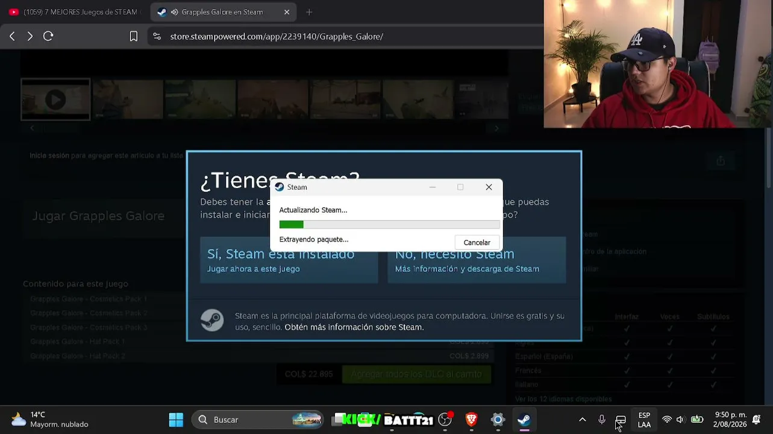773x434 pixels.
Task: Open Steam from the taskbar
Action: click(524, 420)
